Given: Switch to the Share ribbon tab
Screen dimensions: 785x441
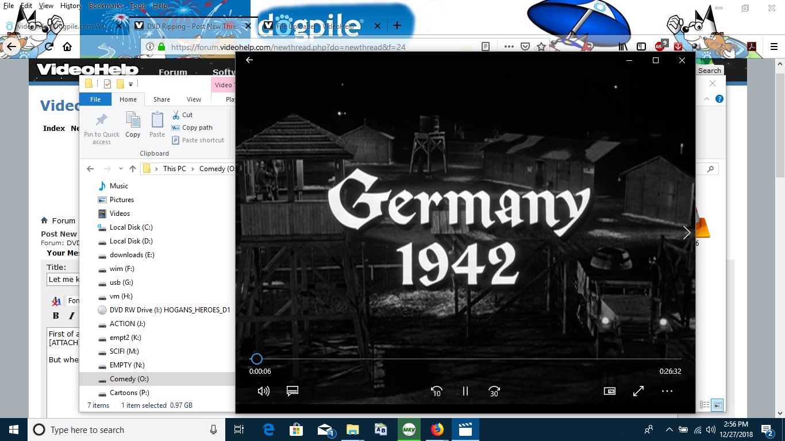Looking at the screenshot, I should (x=161, y=99).
